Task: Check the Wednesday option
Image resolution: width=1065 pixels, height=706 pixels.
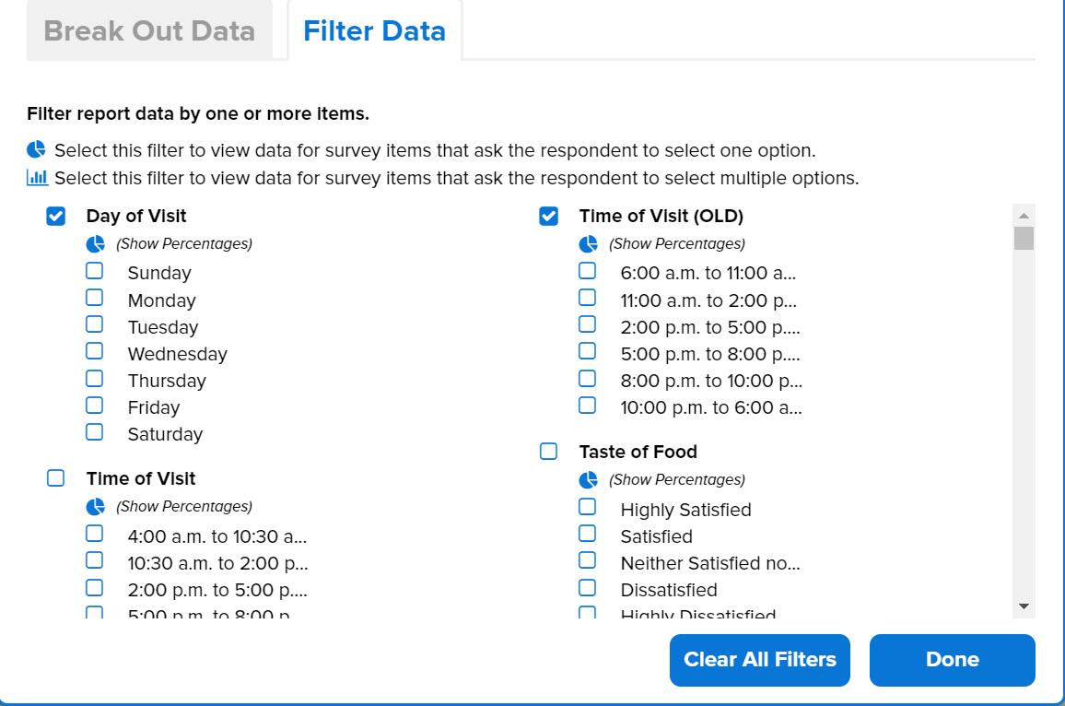Action: [95, 351]
